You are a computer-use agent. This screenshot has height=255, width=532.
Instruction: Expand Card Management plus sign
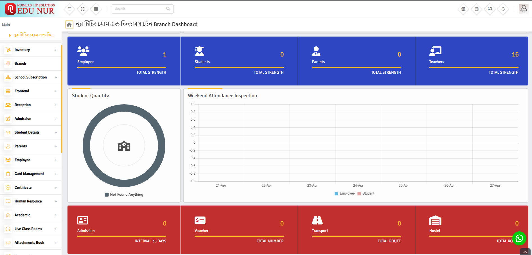56,174
